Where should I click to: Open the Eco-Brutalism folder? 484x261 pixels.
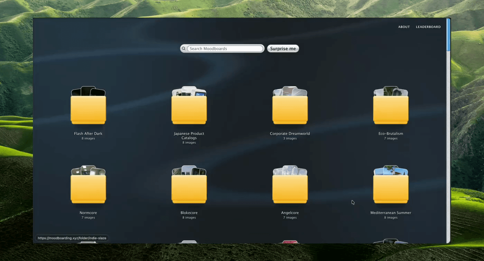coord(391,105)
